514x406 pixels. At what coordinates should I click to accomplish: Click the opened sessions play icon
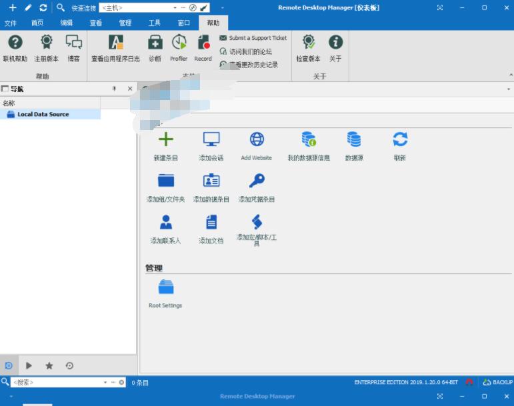pos(29,365)
